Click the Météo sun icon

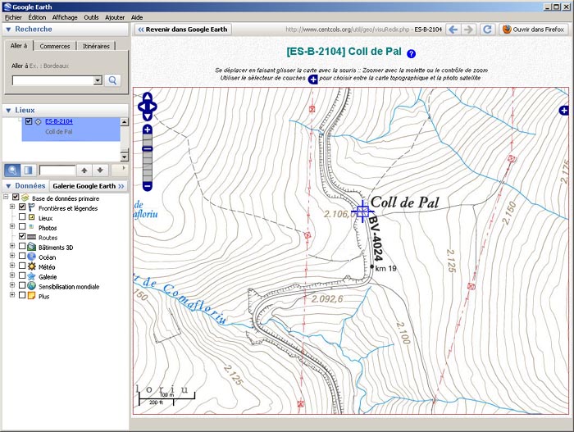31,266
